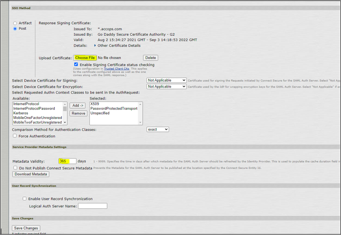Click Choose File to upload certificate

coord(85,58)
